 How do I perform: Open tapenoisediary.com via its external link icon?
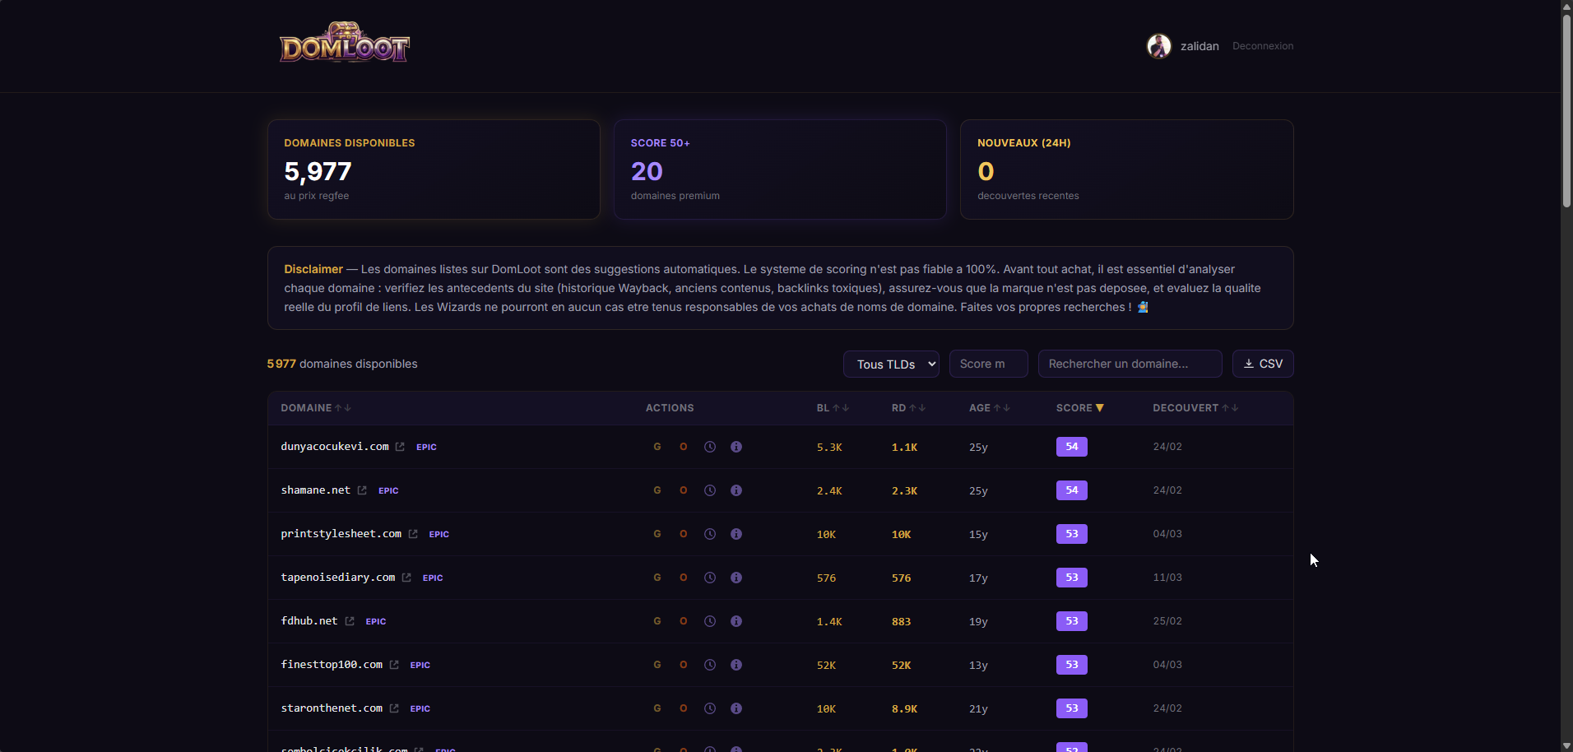(406, 577)
